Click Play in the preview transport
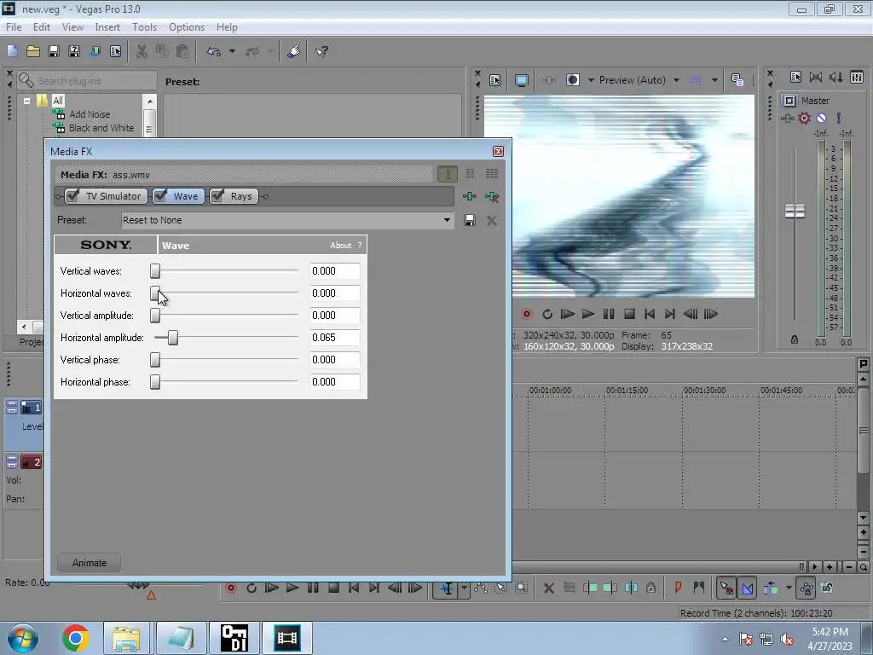The image size is (873, 655). pyautogui.click(x=588, y=314)
